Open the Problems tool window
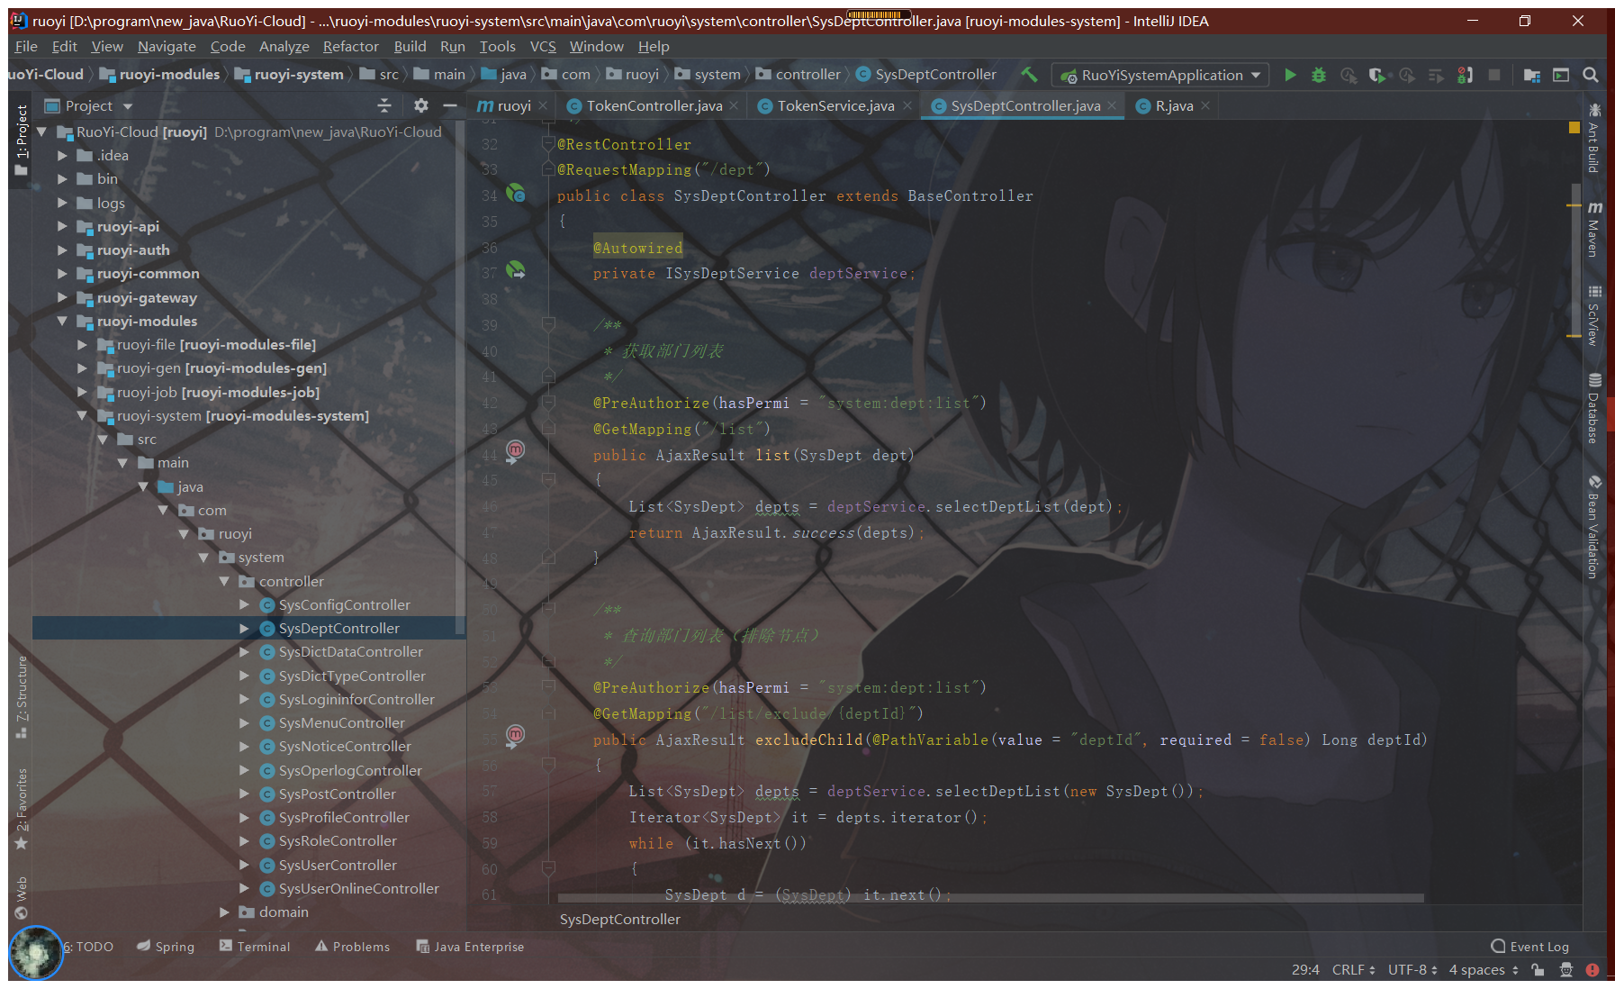The width and height of the screenshot is (1615, 989). click(352, 946)
